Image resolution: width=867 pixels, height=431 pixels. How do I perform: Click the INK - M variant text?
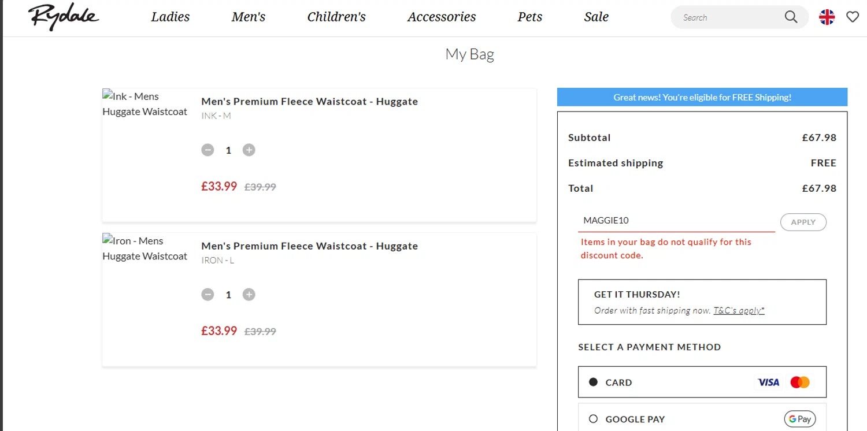coord(216,116)
